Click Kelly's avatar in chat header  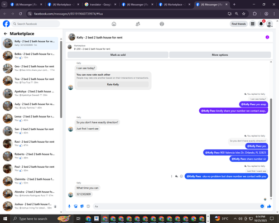click(x=72, y=37)
